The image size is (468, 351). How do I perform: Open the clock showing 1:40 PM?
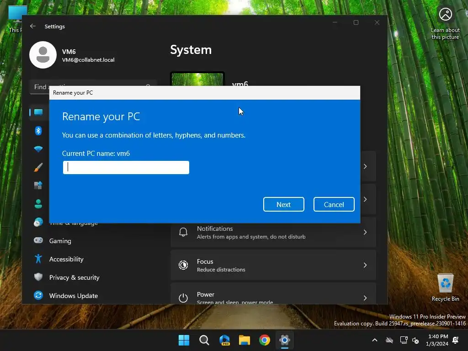(437, 340)
